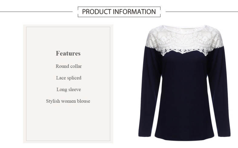Click the blouse's round neckline trim
The image size is (238, 148).
pos(184,28)
